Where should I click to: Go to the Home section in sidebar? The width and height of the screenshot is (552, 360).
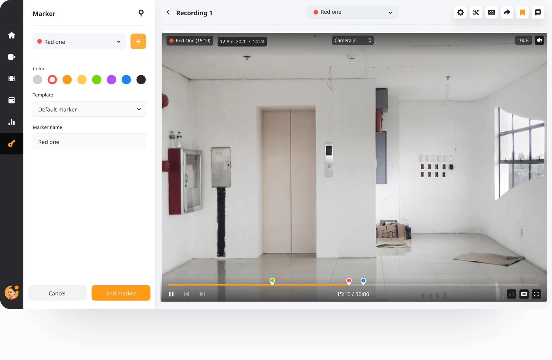[12, 35]
